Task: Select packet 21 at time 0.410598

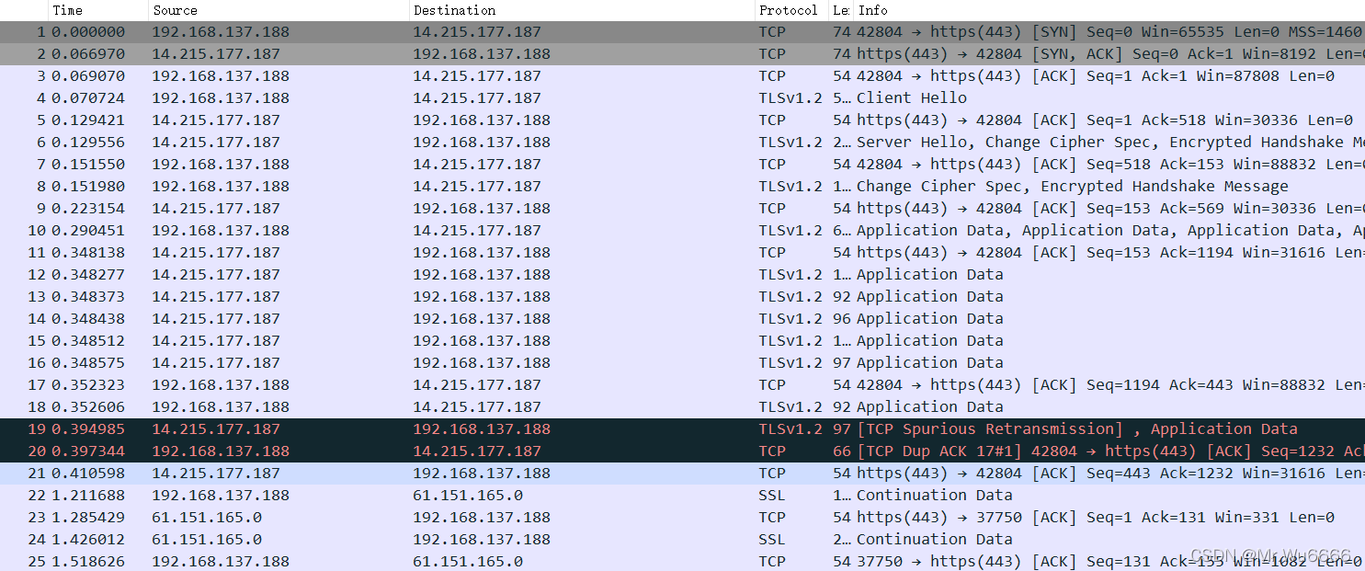Action: (552, 474)
